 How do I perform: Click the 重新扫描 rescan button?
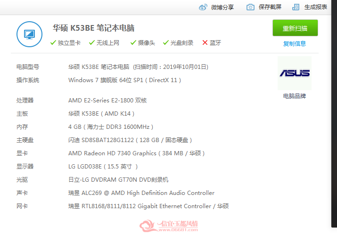coord(295,28)
